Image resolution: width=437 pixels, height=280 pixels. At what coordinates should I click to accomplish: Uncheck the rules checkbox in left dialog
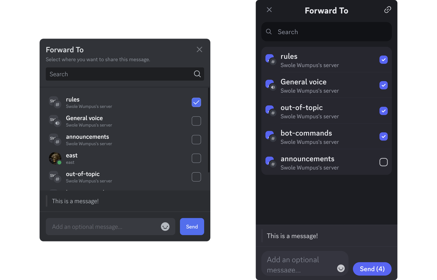196,102
